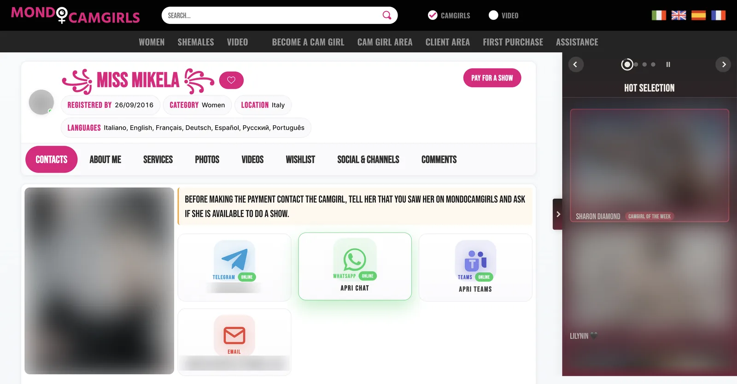This screenshot has width=737, height=384.
Task: Click the Telegram contact icon
Action: click(x=234, y=260)
